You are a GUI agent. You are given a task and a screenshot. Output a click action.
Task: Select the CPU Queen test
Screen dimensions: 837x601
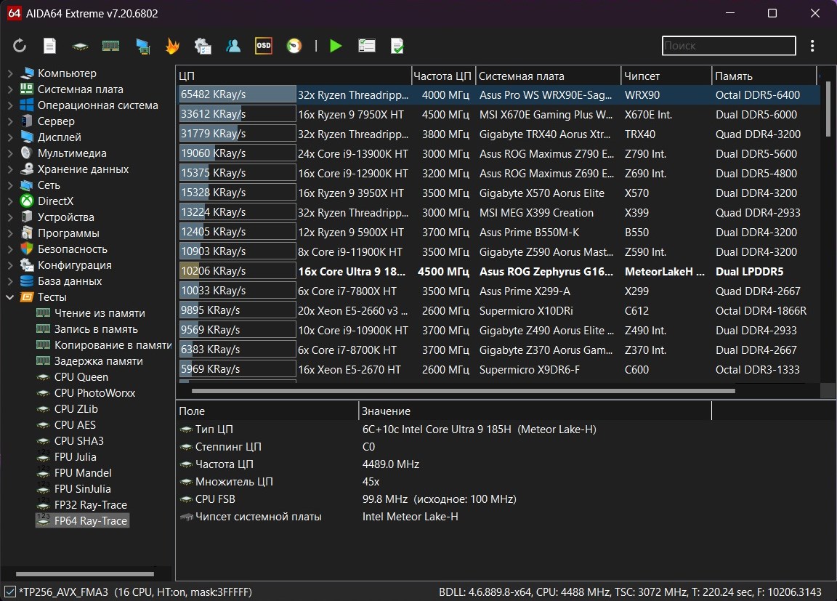coord(81,377)
